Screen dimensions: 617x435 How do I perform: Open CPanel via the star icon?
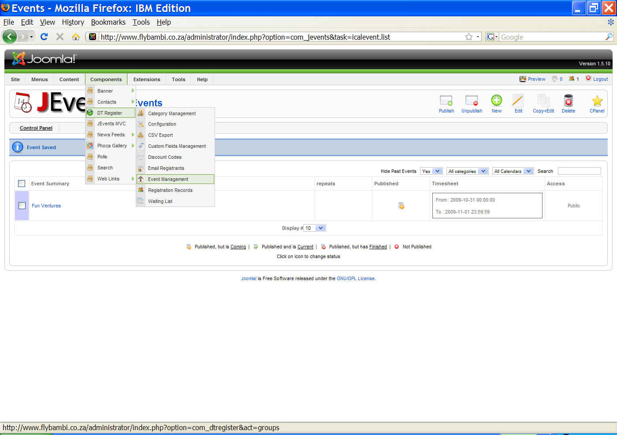coord(597,101)
